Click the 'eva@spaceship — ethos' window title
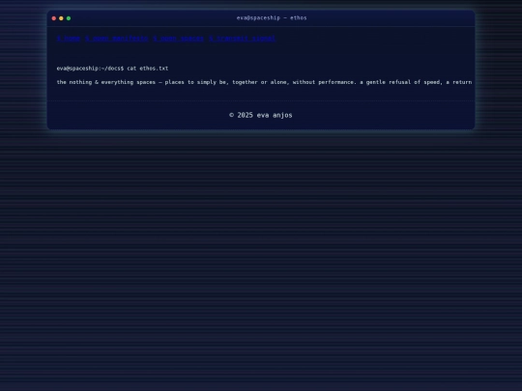This screenshot has height=391, width=522. coord(272,18)
